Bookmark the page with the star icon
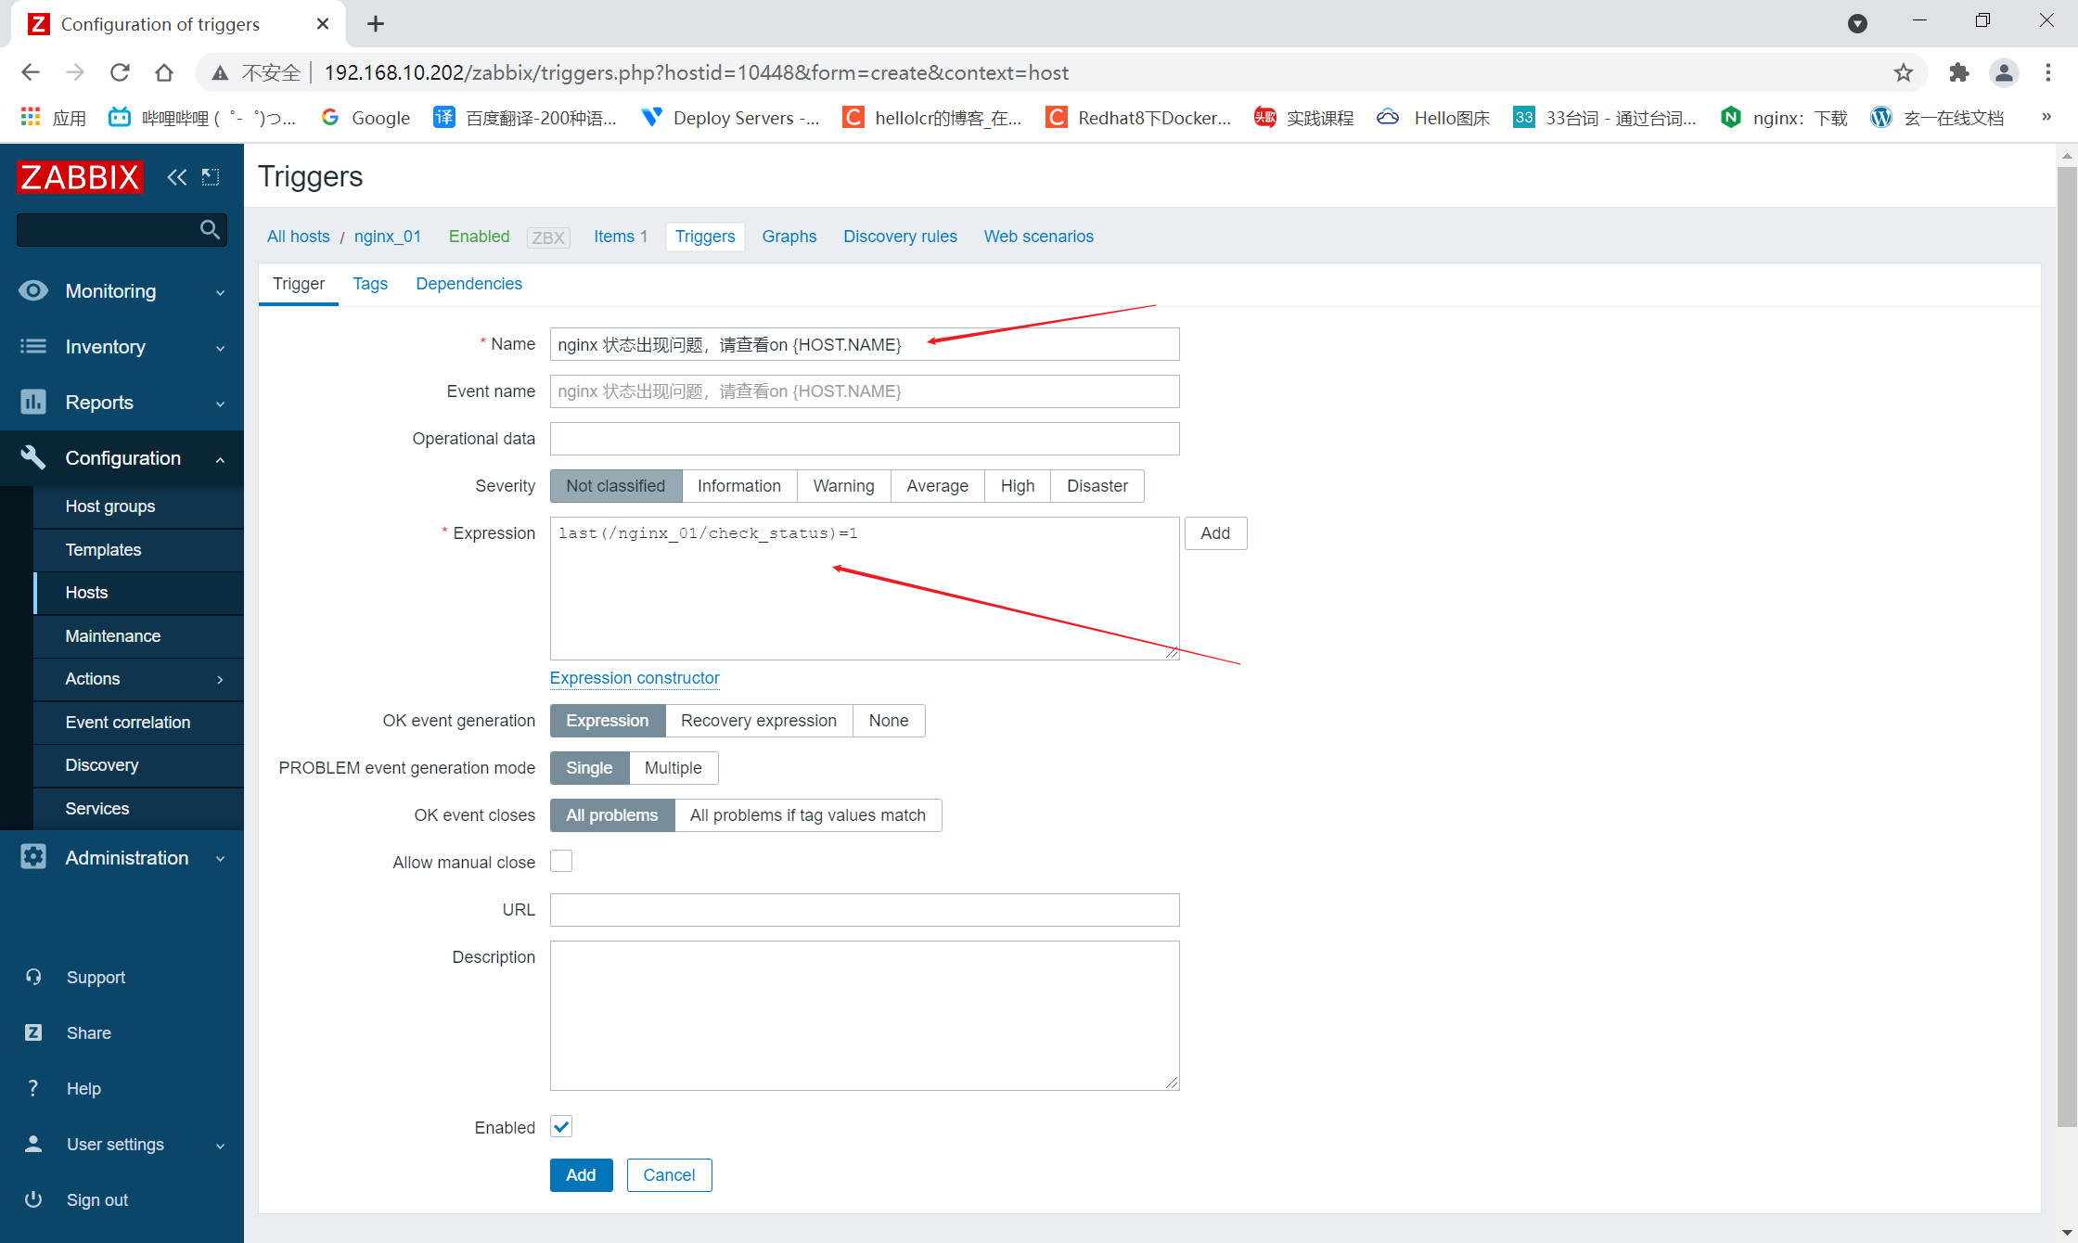 [x=1903, y=72]
